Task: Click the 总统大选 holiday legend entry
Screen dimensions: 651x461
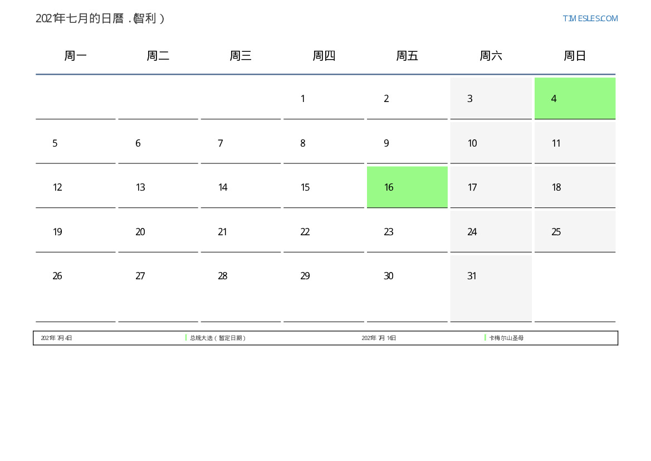Action: click(x=218, y=338)
